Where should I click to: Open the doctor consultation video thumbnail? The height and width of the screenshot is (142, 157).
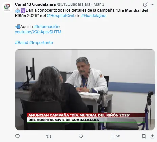85,90
